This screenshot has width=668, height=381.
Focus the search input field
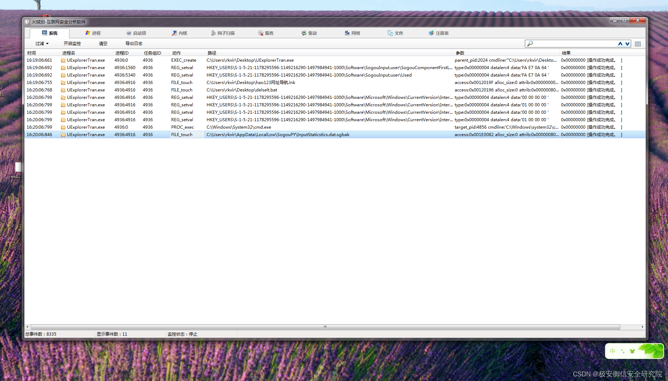pyautogui.click(x=575, y=44)
